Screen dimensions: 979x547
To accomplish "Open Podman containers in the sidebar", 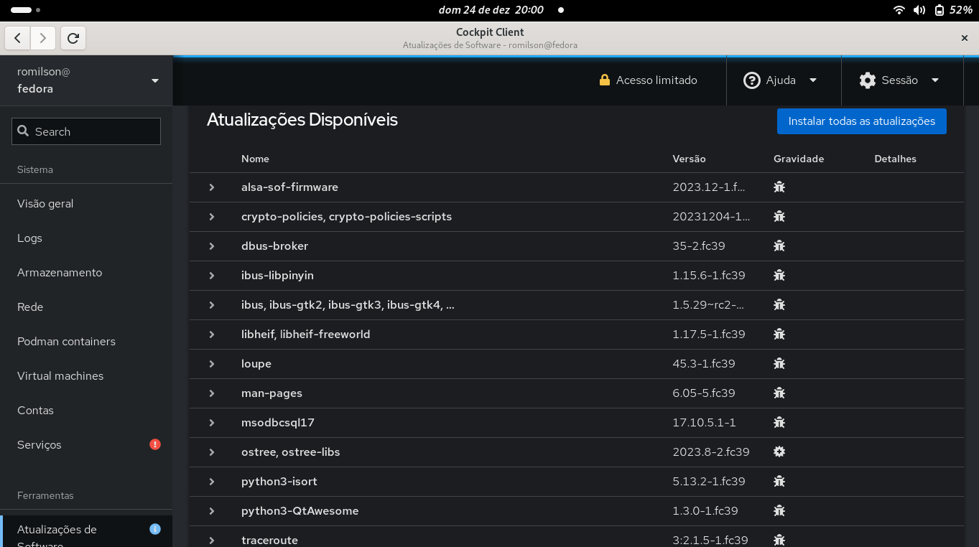I will [86, 342].
